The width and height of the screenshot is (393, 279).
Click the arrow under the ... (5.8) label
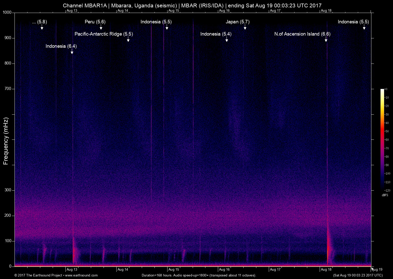point(42,28)
